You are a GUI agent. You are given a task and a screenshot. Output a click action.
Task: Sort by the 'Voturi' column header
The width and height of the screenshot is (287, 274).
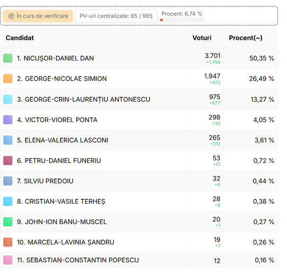tap(202, 38)
